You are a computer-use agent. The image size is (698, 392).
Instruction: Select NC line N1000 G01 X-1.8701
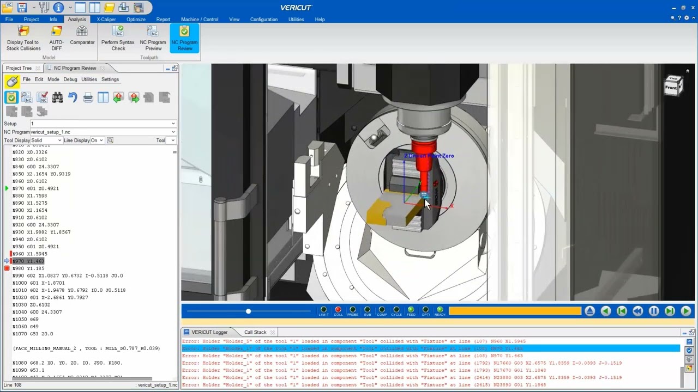coord(38,283)
